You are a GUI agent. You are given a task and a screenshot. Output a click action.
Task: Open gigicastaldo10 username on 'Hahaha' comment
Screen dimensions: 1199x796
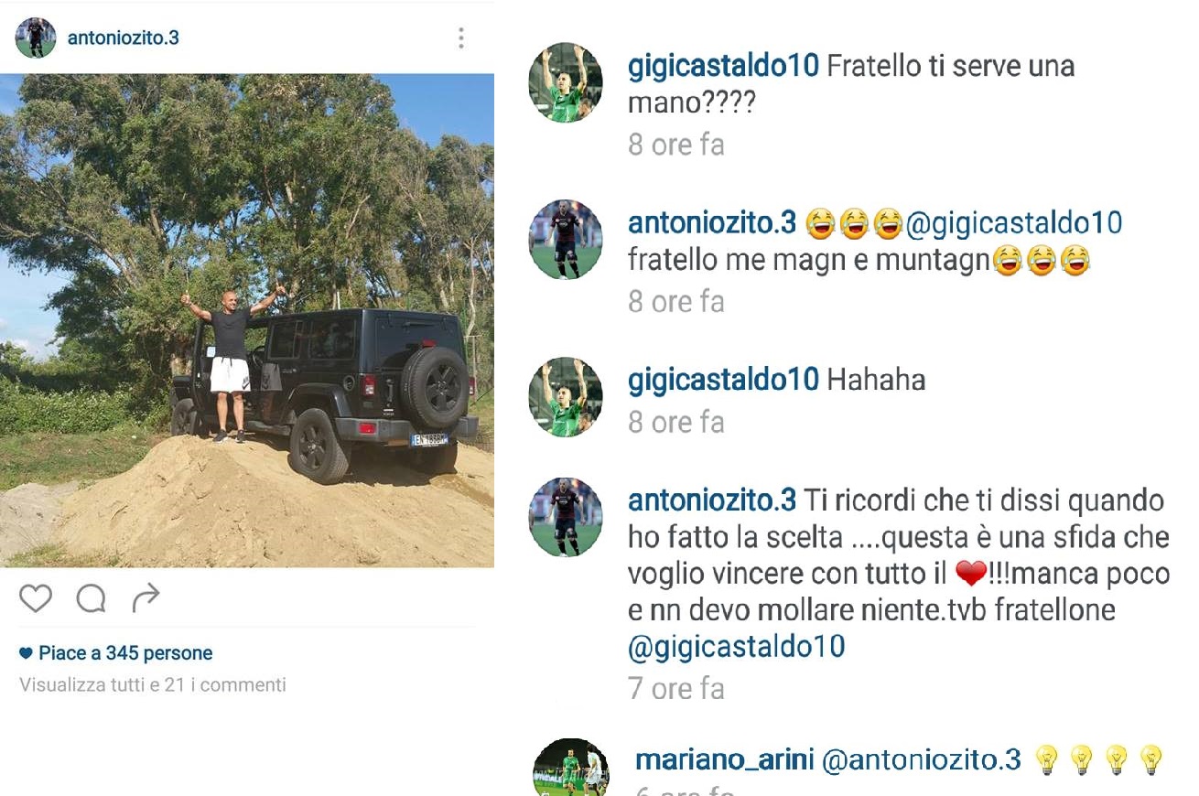coord(723,380)
